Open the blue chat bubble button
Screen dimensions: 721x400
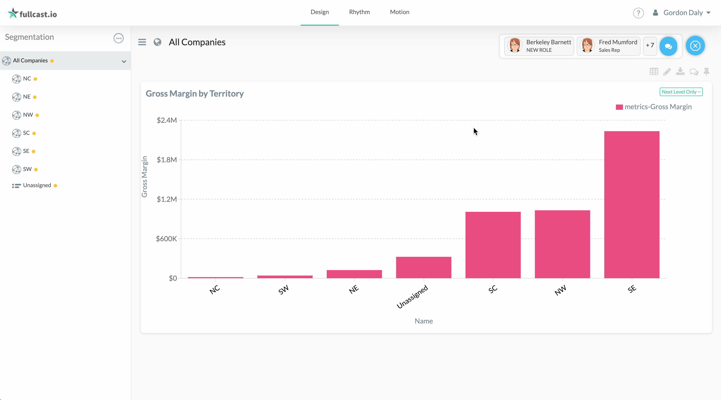tap(668, 46)
